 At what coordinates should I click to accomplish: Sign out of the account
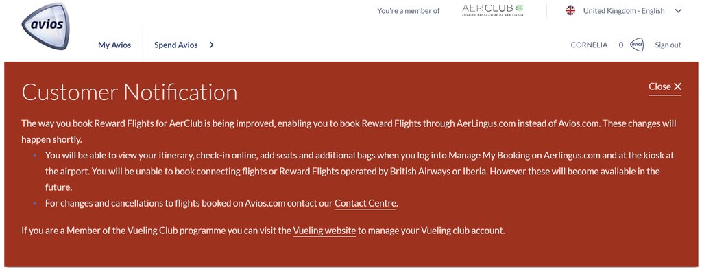tap(668, 45)
